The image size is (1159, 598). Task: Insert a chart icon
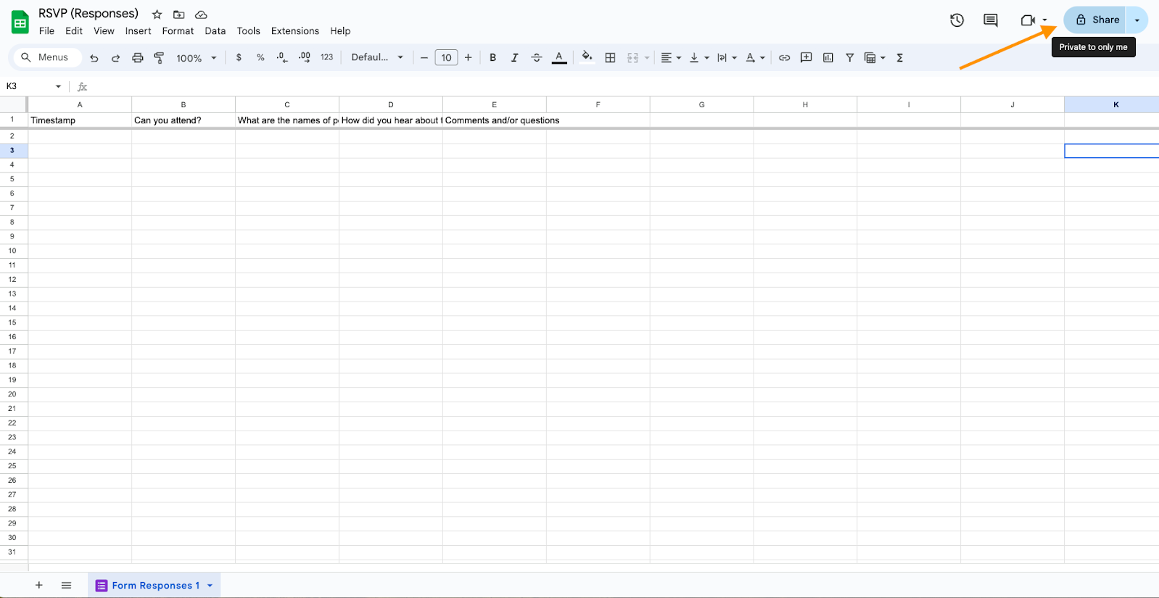828,57
